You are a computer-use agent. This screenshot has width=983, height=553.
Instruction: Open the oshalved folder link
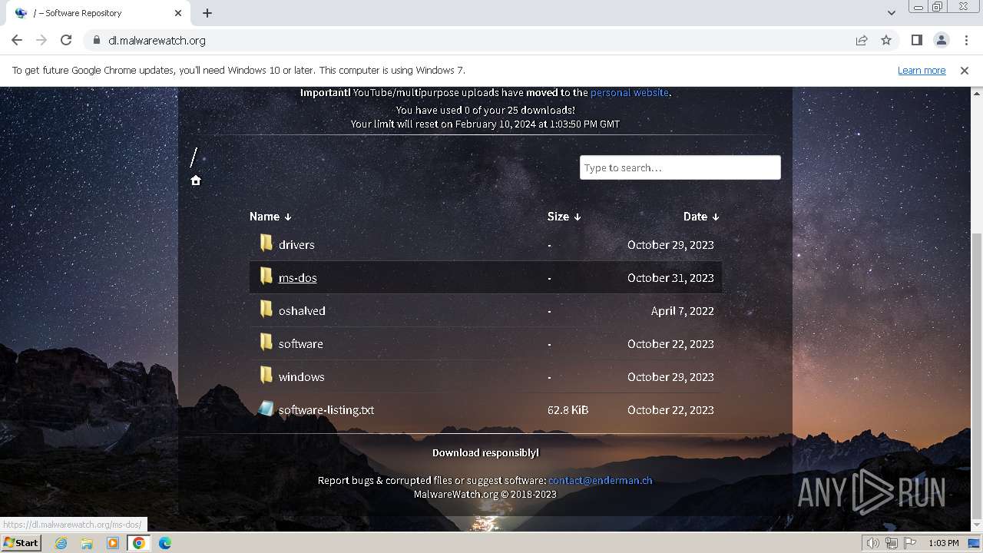302,310
